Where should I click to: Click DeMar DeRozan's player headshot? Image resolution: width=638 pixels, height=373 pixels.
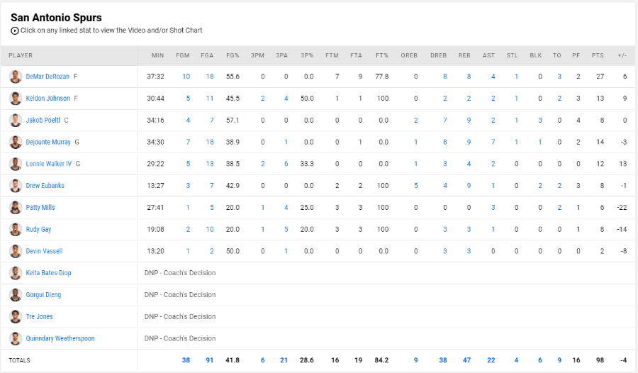[16, 77]
